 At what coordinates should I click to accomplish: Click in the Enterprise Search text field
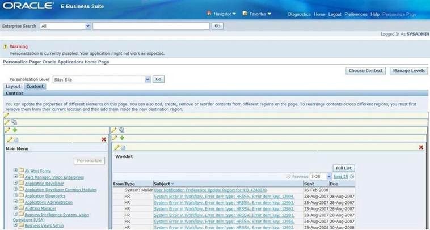[x=151, y=26]
